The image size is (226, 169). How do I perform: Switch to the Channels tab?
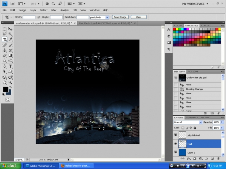tap(192, 118)
